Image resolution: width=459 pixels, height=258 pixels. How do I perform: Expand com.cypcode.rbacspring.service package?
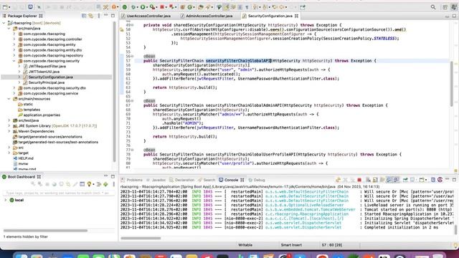pos(14,93)
